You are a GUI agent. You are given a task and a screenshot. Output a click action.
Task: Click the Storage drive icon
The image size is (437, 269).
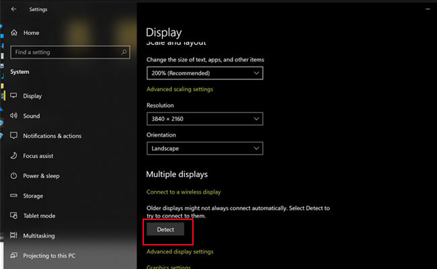click(13, 196)
